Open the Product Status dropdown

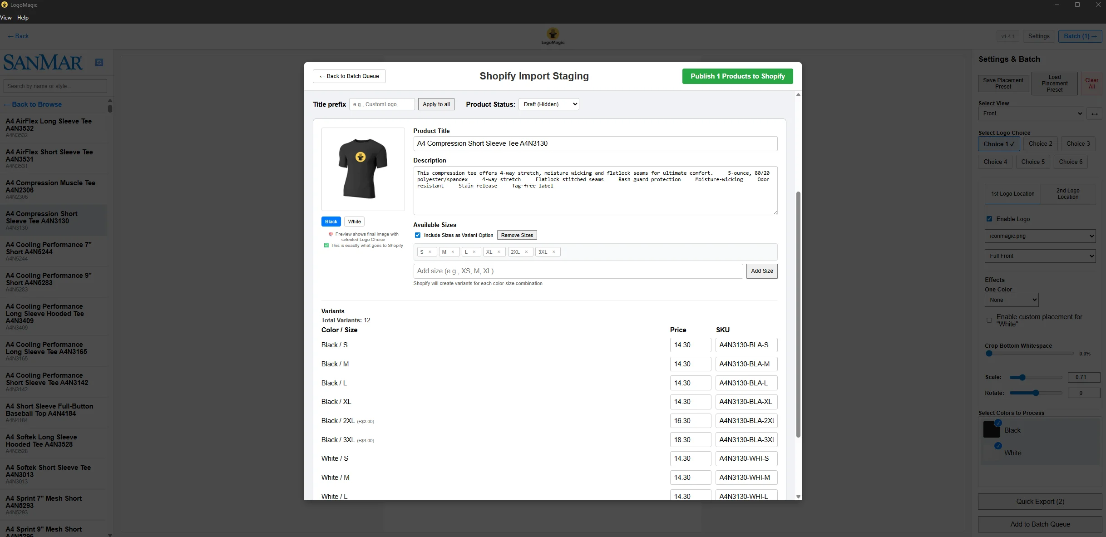tap(548, 104)
